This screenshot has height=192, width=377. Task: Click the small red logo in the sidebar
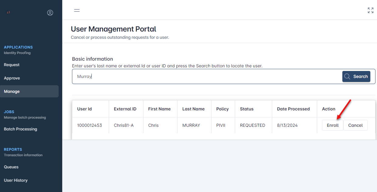[8, 12]
